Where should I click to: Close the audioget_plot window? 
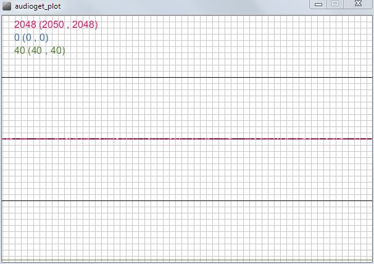[x=358, y=4]
